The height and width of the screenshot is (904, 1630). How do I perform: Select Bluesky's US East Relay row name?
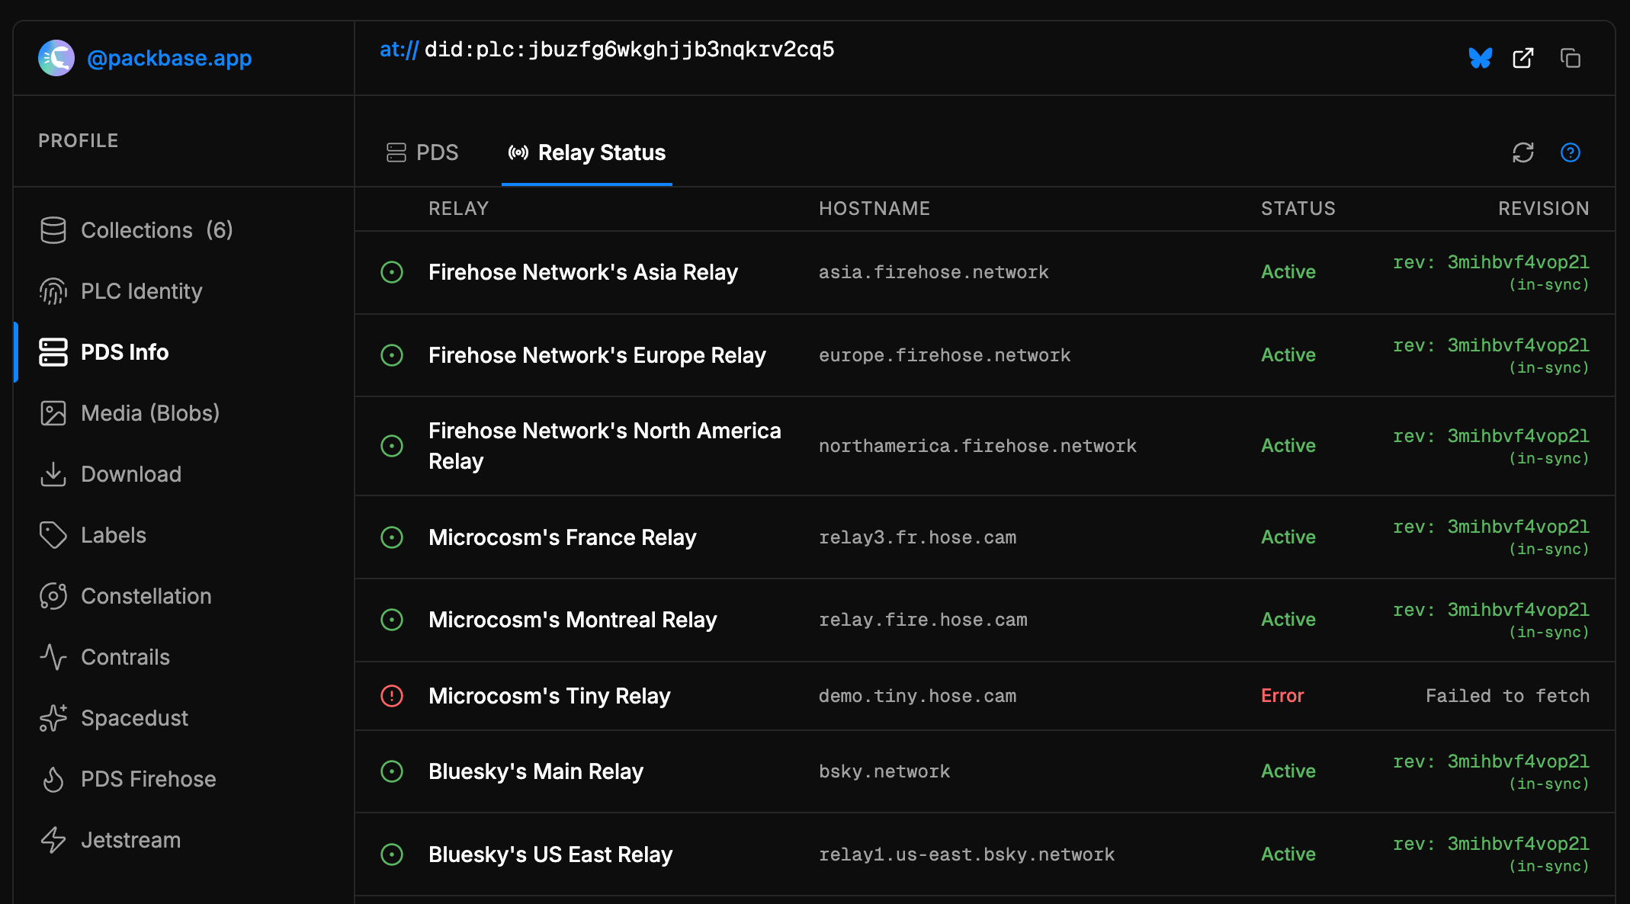(550, 854)
